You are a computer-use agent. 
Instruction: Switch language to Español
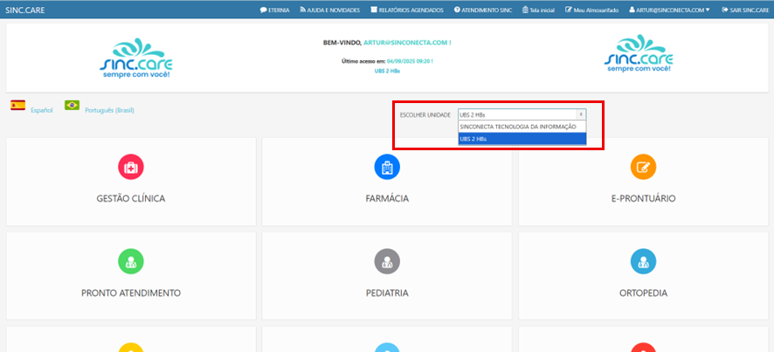(x=41, y=110)
